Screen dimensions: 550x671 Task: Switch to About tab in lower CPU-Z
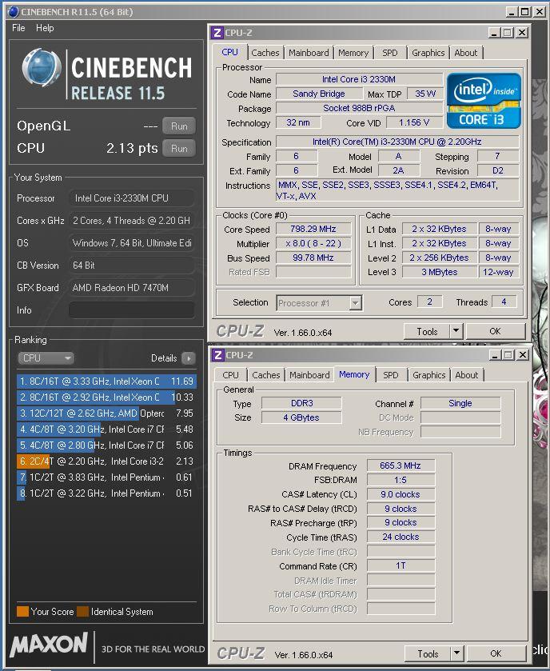coord(467,375)
